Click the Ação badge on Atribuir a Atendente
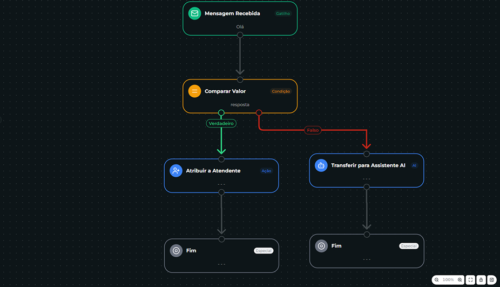This screenshot has width=500, height=287. click(266, 171)
